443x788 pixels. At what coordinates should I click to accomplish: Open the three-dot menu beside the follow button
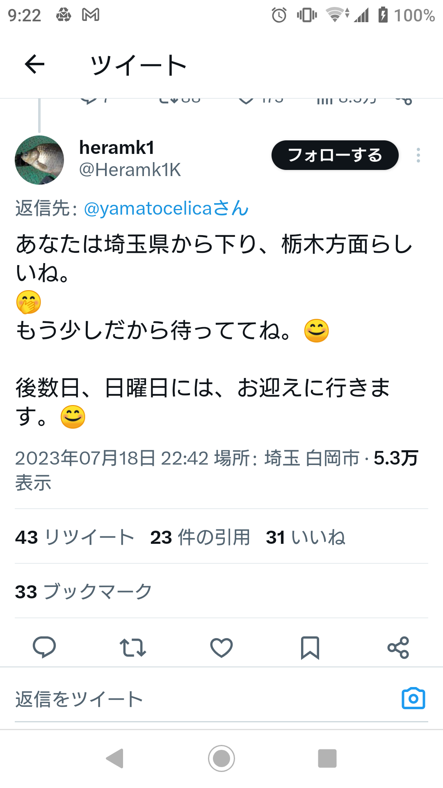[x=418, y=155]
